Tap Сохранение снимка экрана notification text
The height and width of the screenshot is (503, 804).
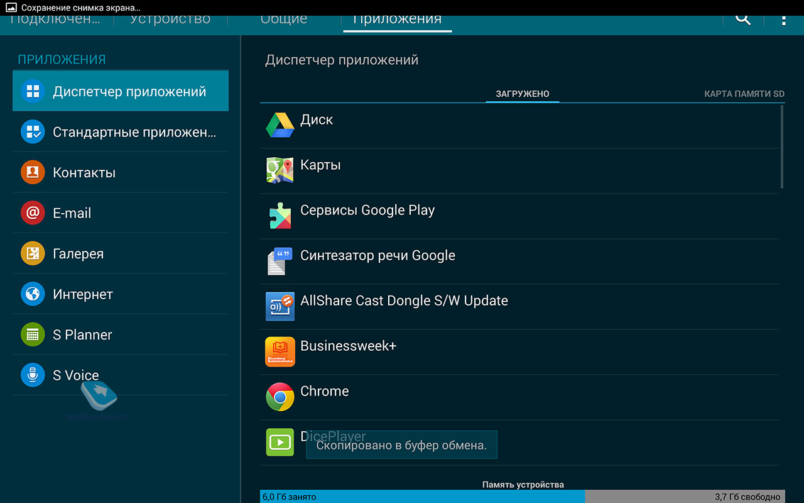point(81,8)
